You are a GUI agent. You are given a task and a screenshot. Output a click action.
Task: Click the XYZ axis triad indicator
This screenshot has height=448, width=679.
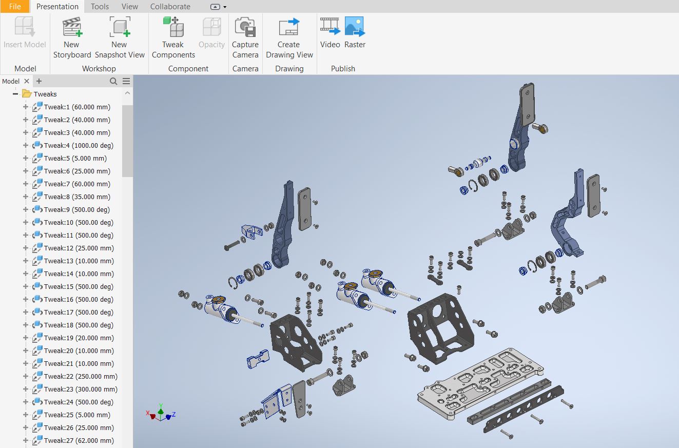pos(161,412)
